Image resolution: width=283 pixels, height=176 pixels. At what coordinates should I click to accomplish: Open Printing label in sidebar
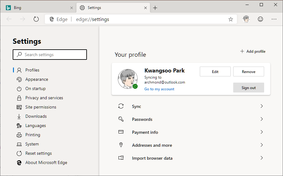[x=33, y=135]
